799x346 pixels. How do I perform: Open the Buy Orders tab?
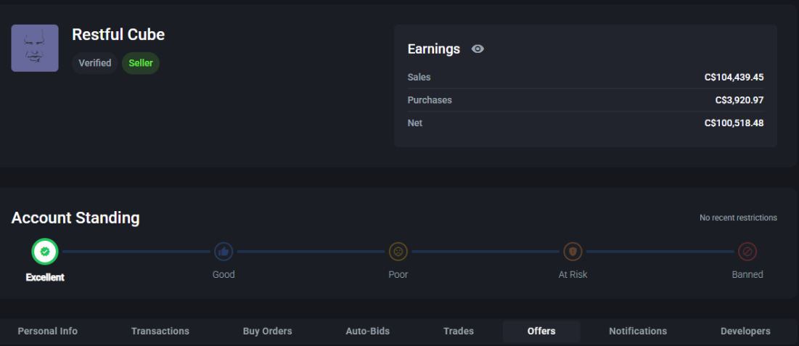[x=267, y=331]
